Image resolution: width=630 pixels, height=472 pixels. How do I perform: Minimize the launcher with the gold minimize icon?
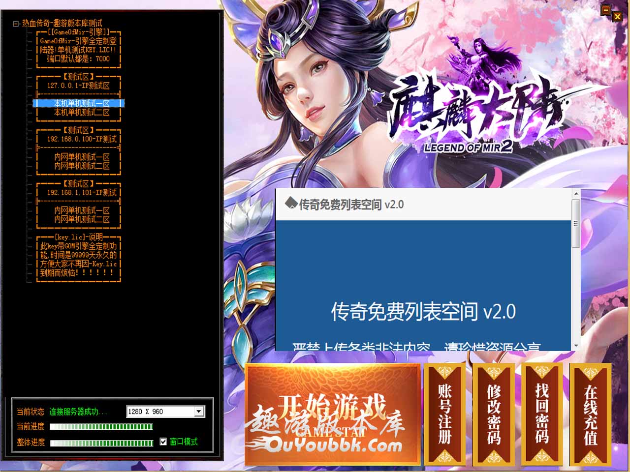pos(606,10)
